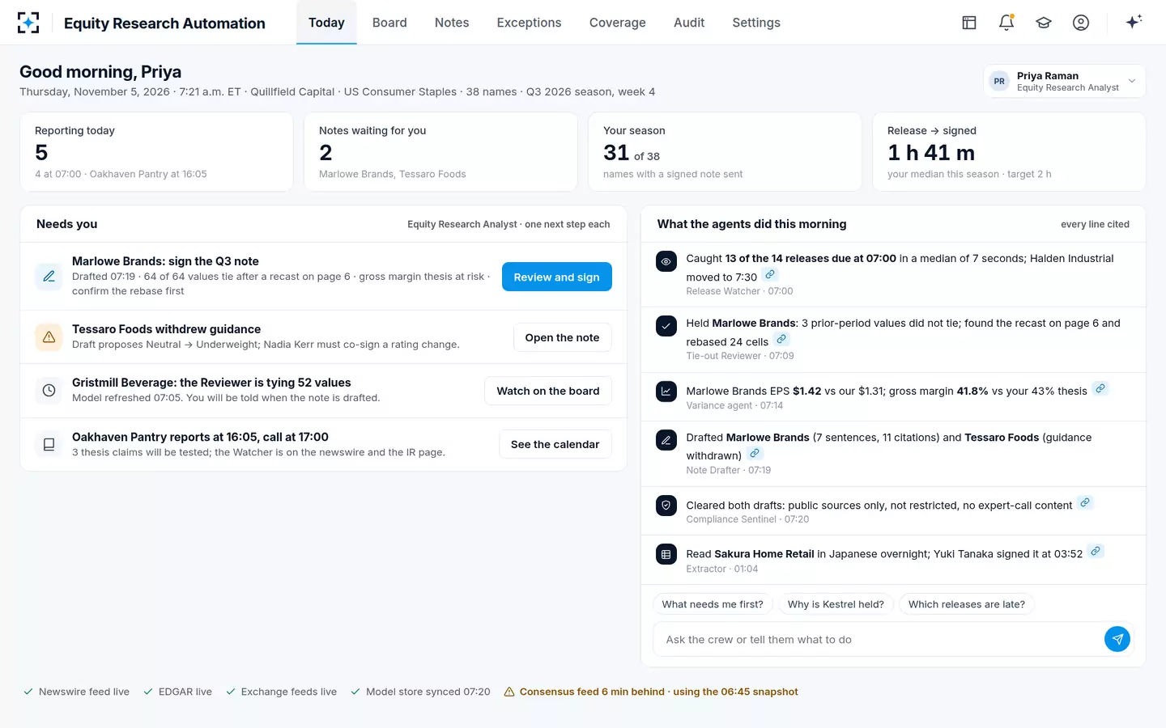1166x728 pixels.
Task: Open the user account circle icon
Action: coord(1081,23)
